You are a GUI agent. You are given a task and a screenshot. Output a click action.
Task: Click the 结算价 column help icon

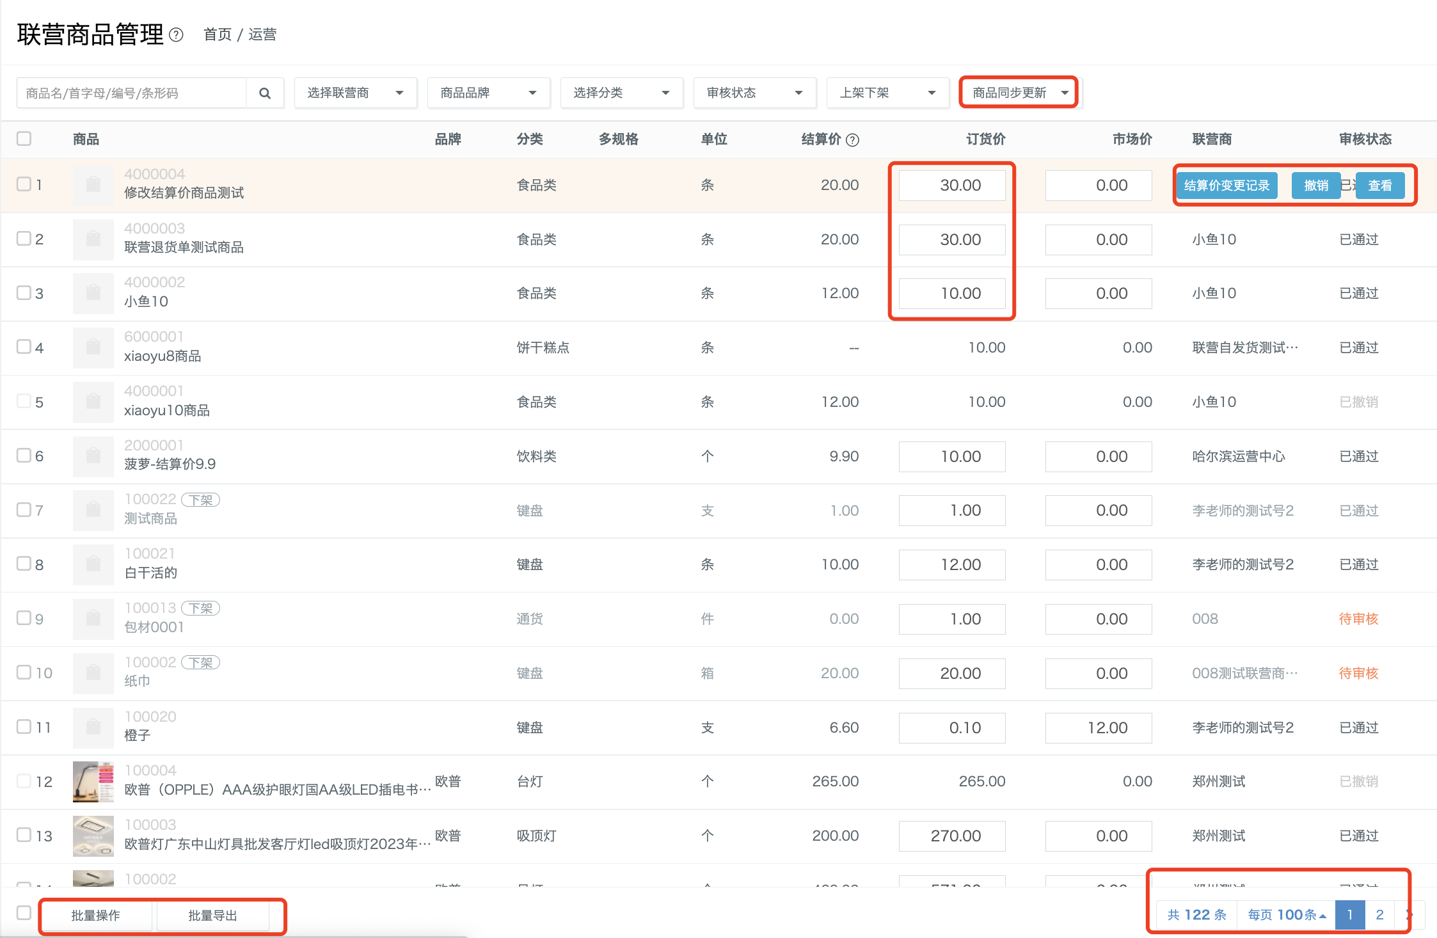pos(852,140)
